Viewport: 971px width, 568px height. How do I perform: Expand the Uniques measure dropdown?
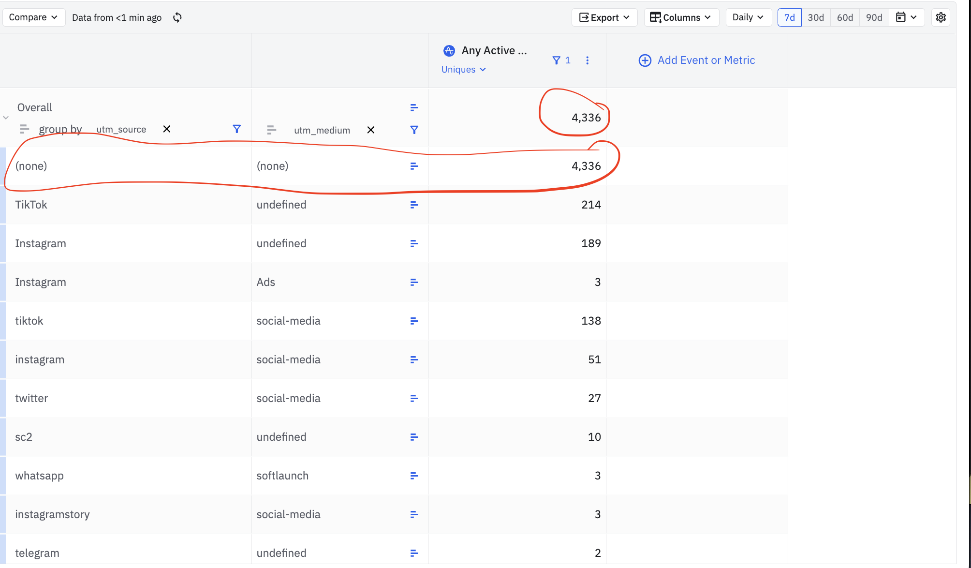tap(463, 70)
